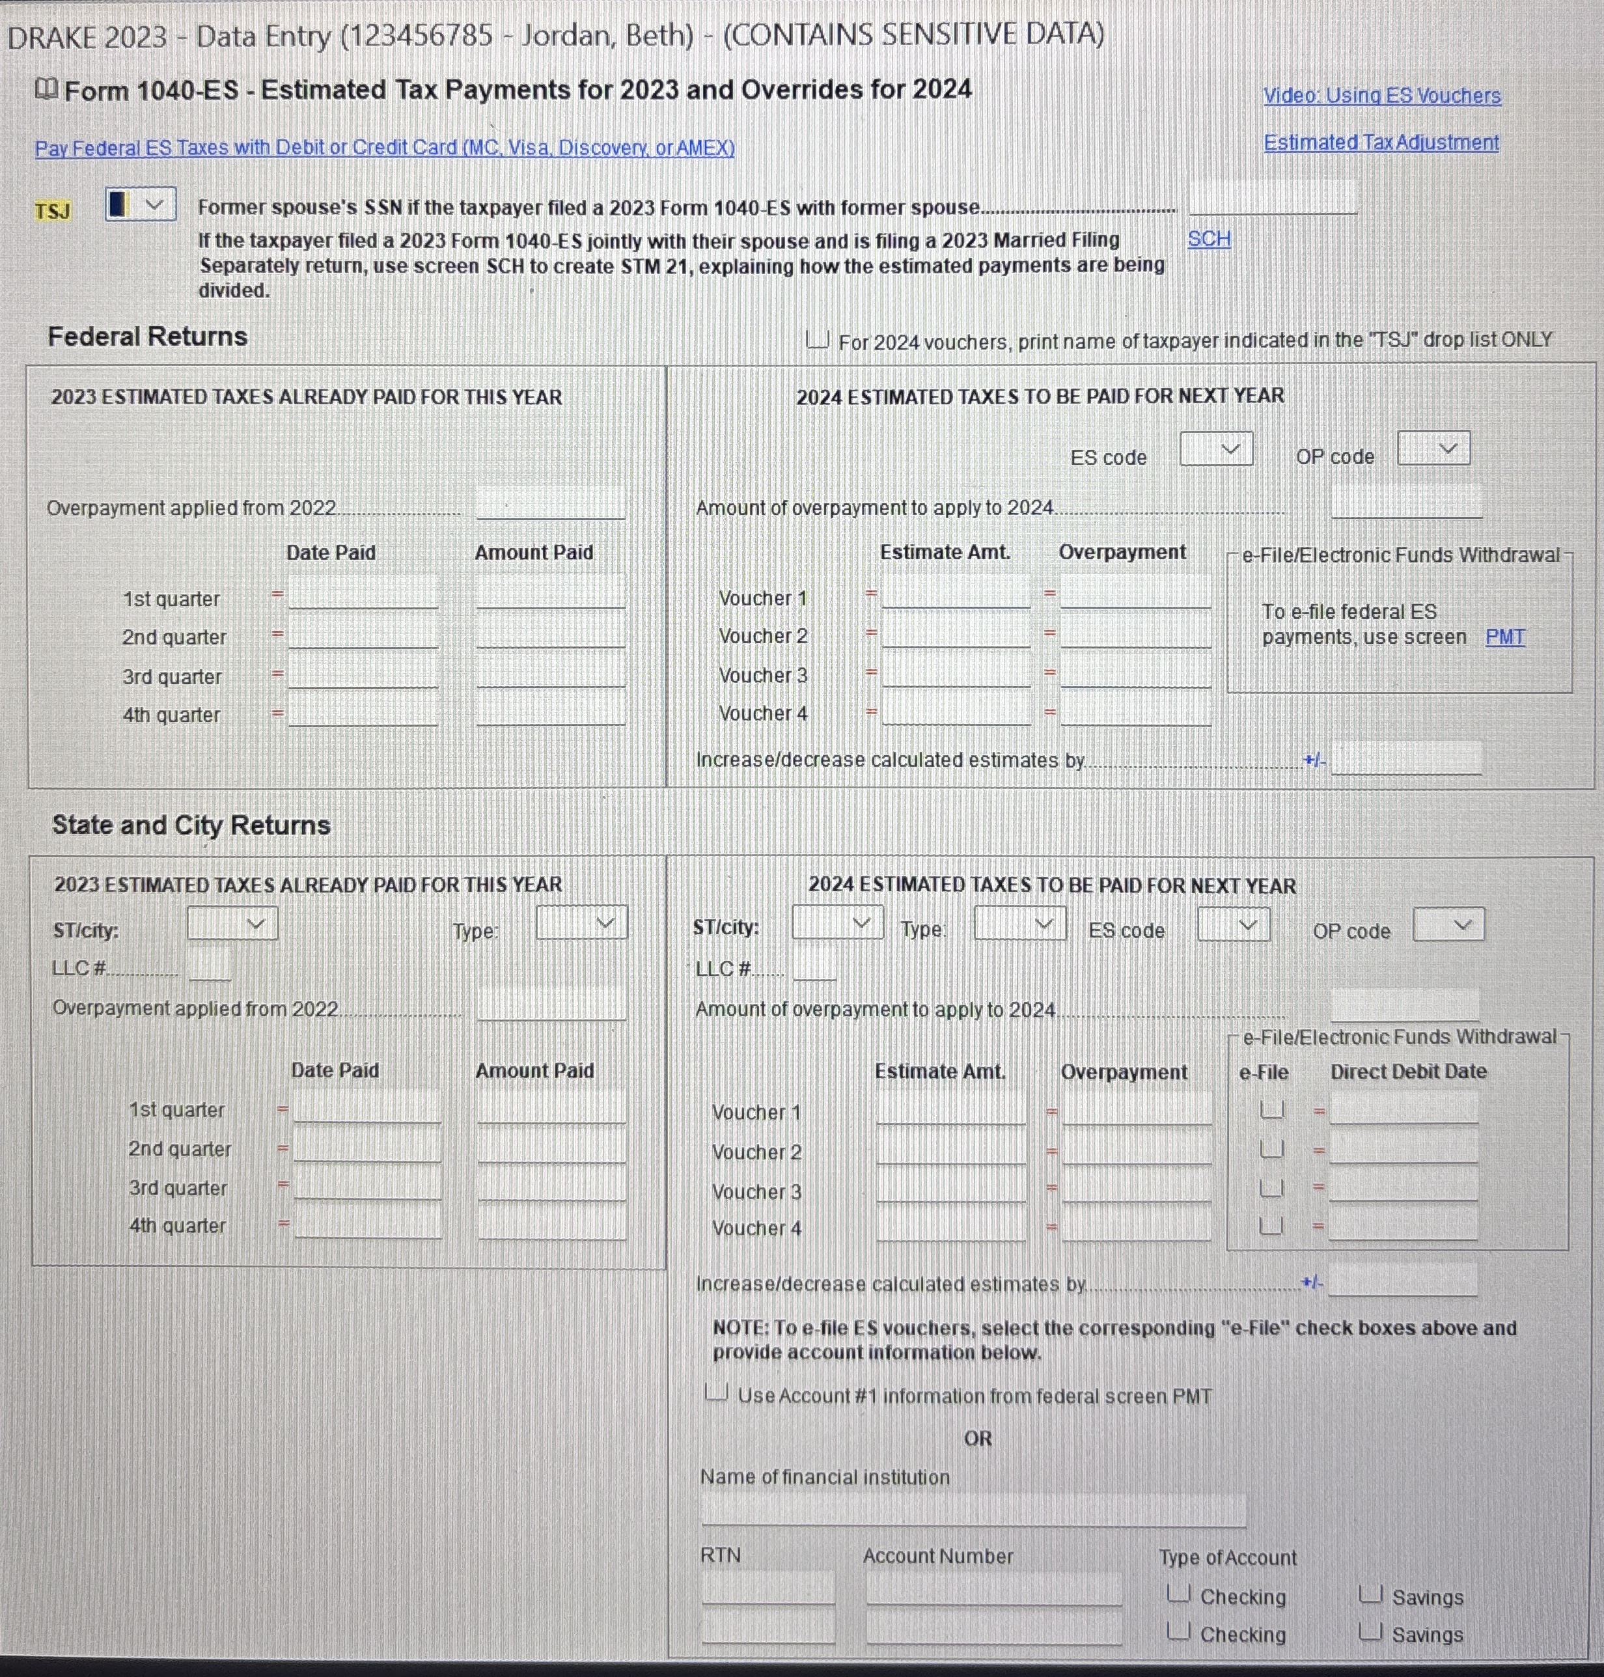Click the book icon beside Form 1040-ES title

[x=46, y=89]
